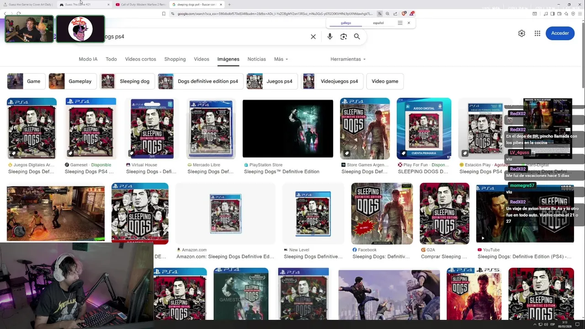Screen dimensions: 585x329
Task: Filter by the Videojuegos ps4 chip
Action: 332,81
